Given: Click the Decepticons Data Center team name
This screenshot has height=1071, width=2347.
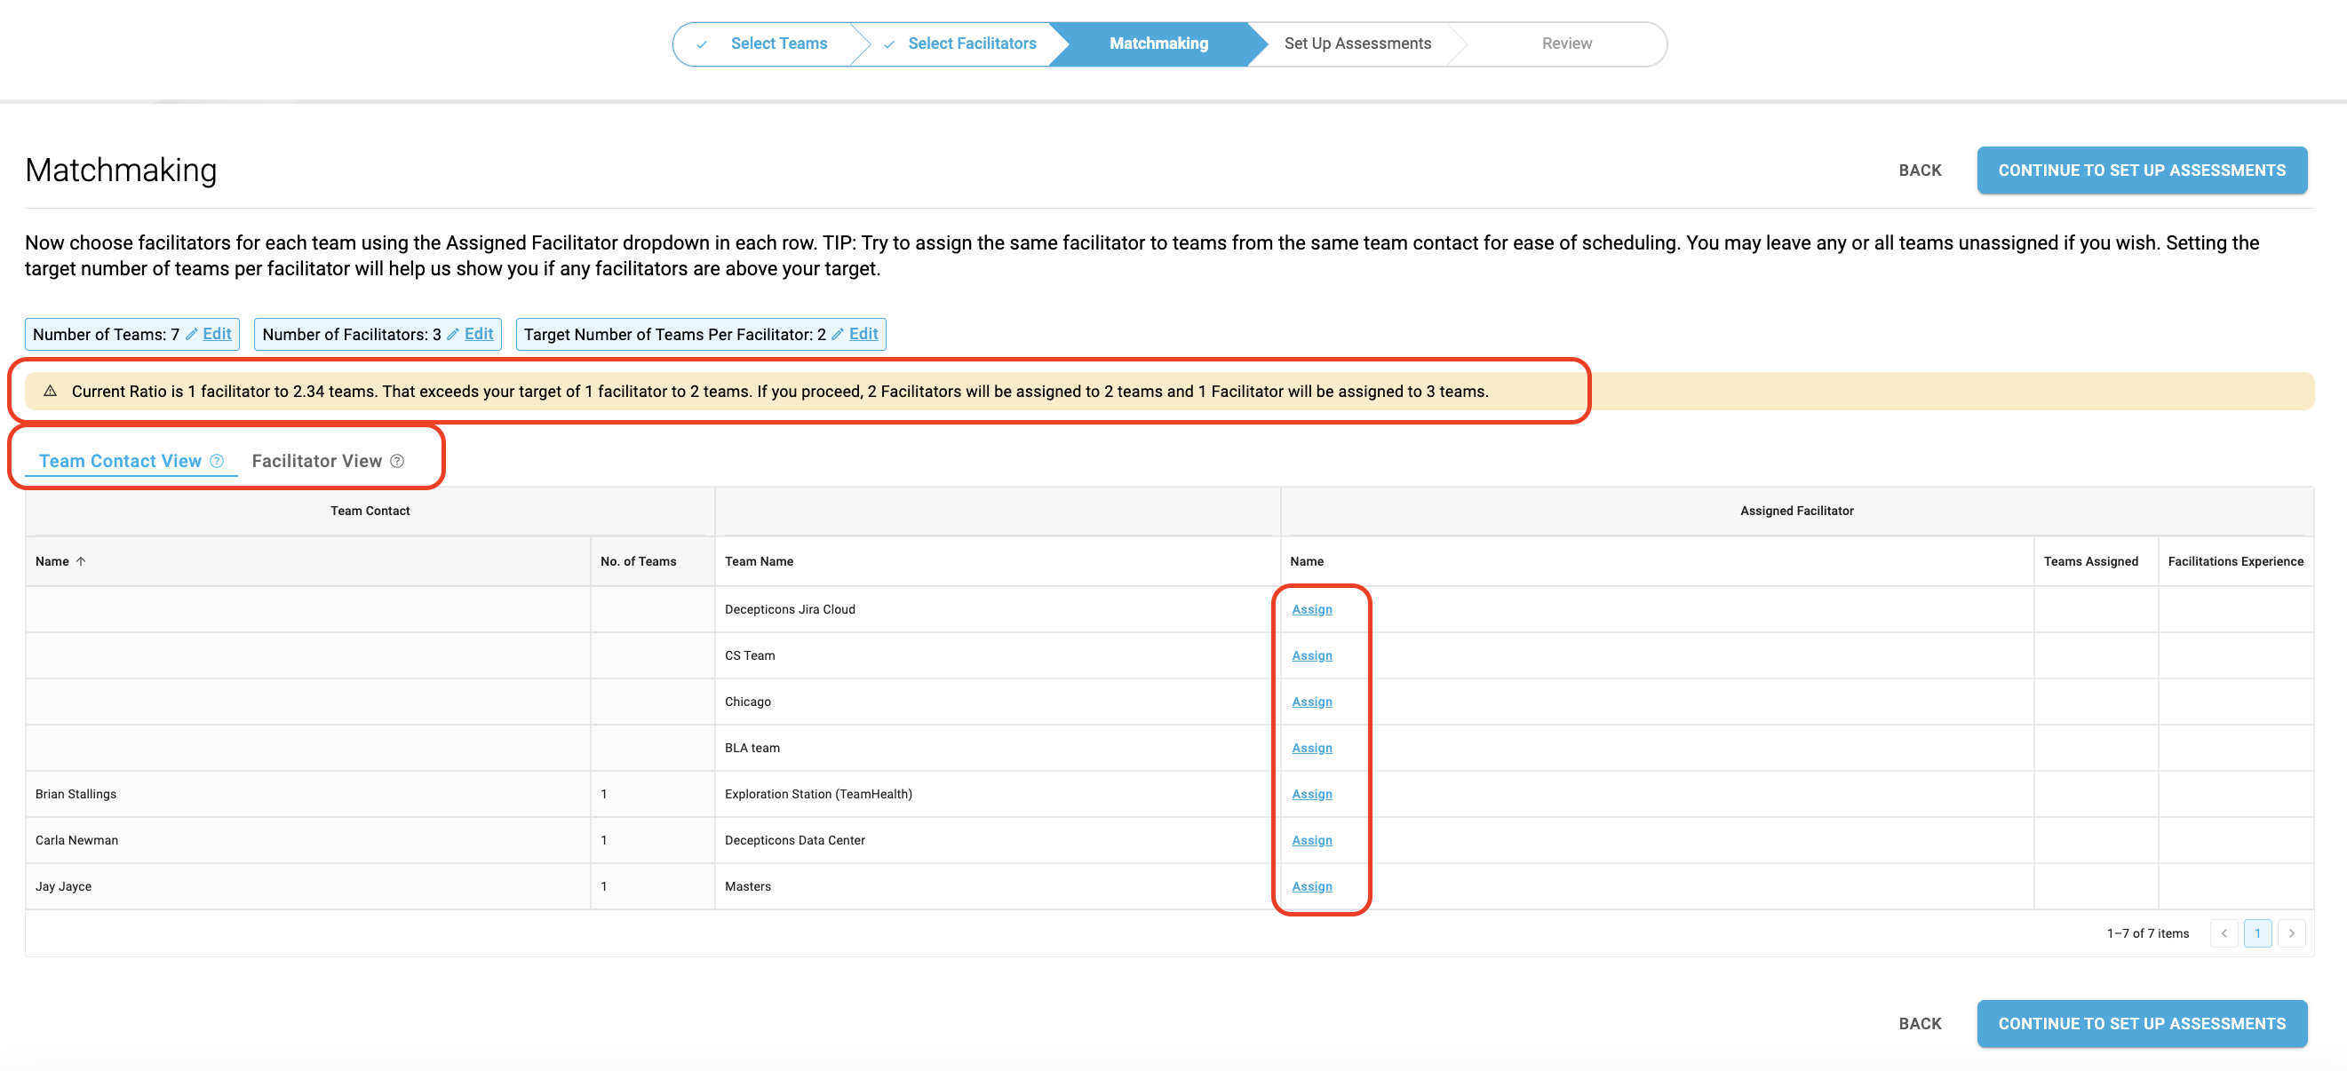Looking at the screenshot, I should point(794,841).
